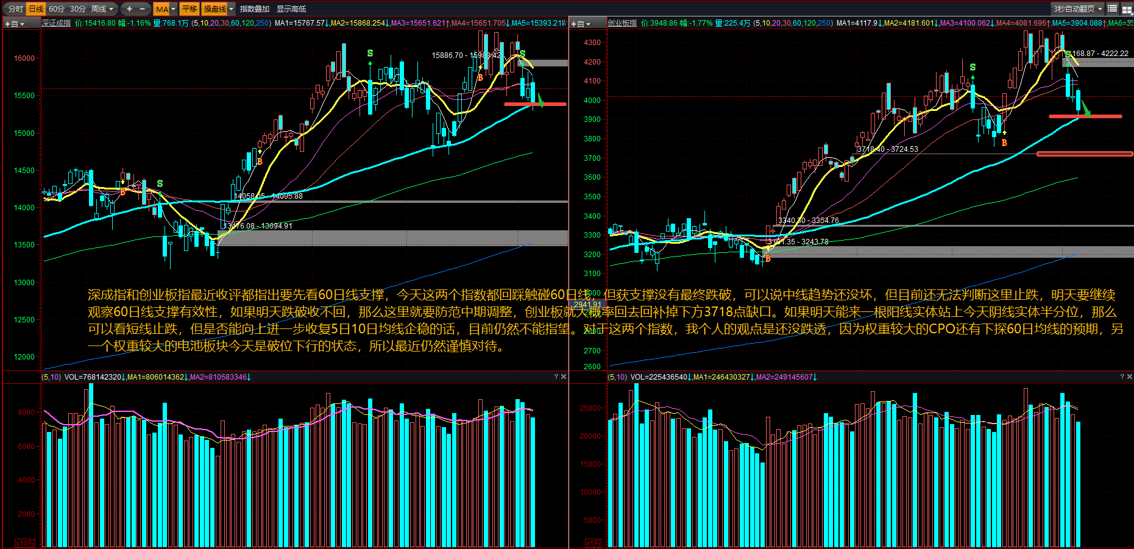This screenshot has height=549, width=1134.
Task: Zoom out the chart with minus button
Action: coord(143,9)
